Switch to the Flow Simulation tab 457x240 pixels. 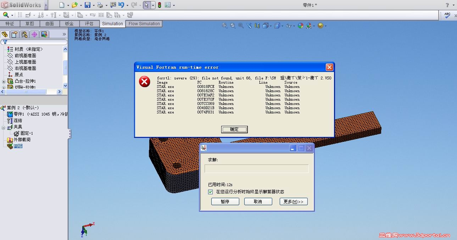(x=144, y=24)
